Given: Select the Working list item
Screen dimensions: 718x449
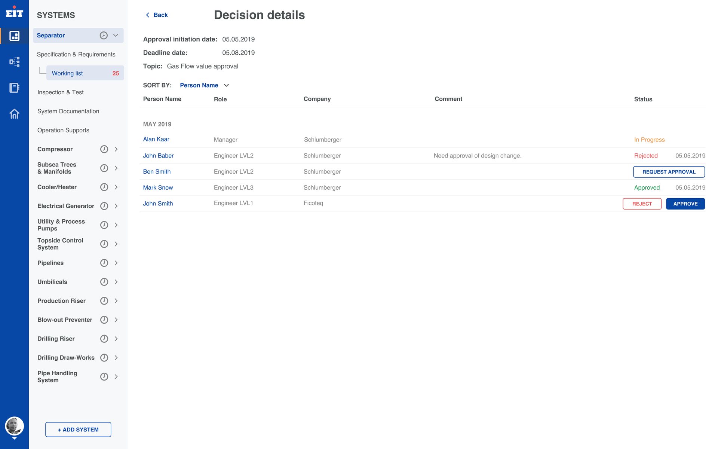Looking at the screenshot, I should (x=85, y=73).
